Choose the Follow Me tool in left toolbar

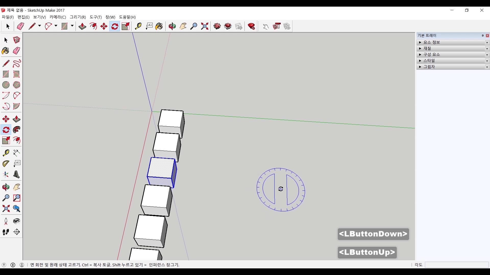coord(17,130)
